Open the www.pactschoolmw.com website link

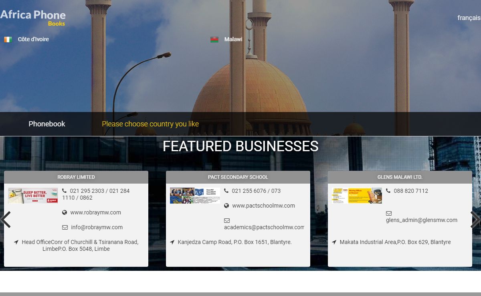click(x=263, y=206)
